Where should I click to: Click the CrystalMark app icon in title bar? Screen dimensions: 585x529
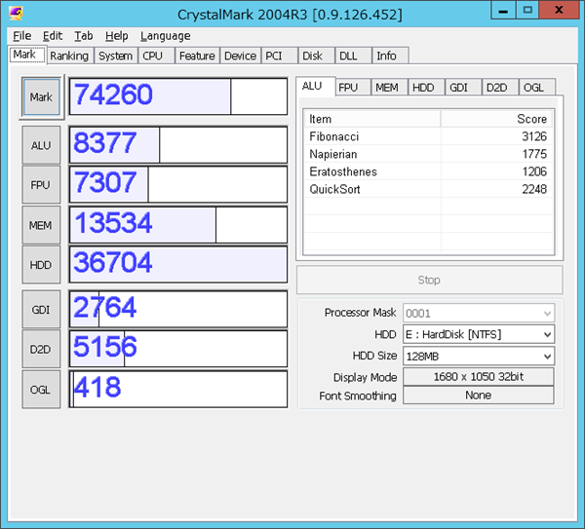[x=16, y=13]
